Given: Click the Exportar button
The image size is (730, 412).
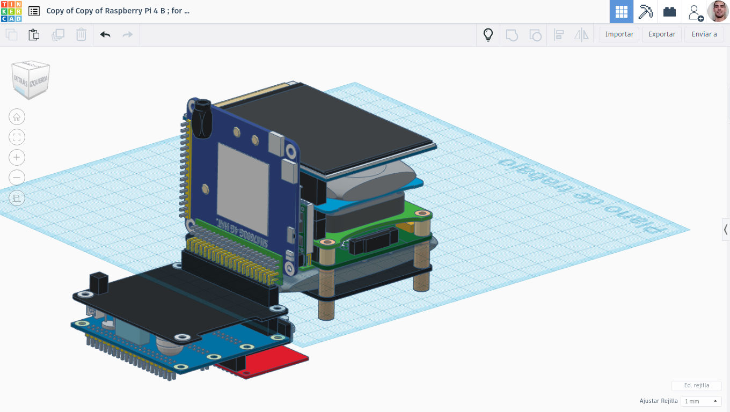Looking at the screenshot, I should (662, 34).
